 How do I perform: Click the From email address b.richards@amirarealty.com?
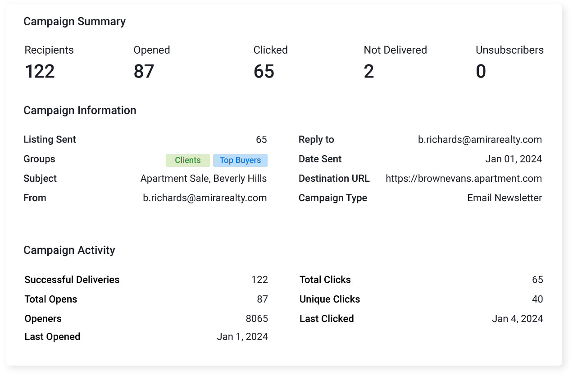pos(204,198)
